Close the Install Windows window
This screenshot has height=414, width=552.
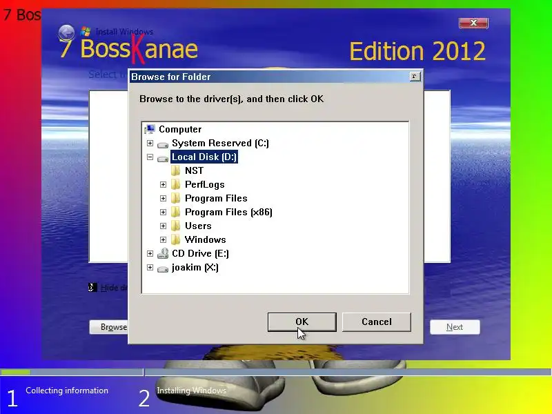point(473,23)
